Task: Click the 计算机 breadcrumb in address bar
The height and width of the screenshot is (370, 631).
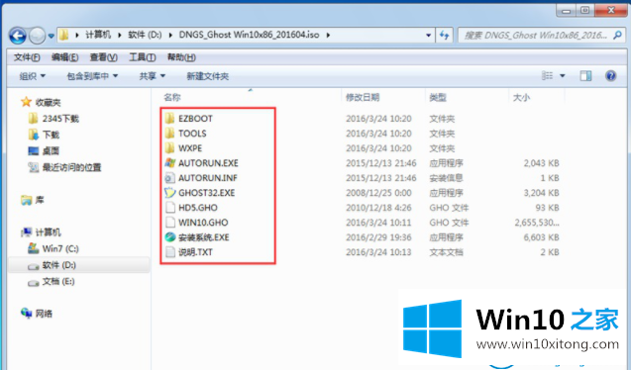Action: click(98, 35)
